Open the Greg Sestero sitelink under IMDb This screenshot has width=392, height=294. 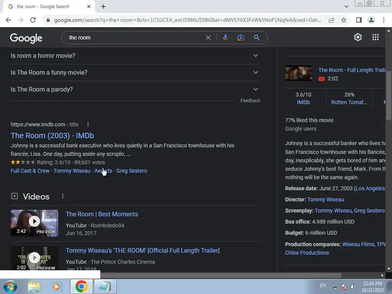coord(132,171)
